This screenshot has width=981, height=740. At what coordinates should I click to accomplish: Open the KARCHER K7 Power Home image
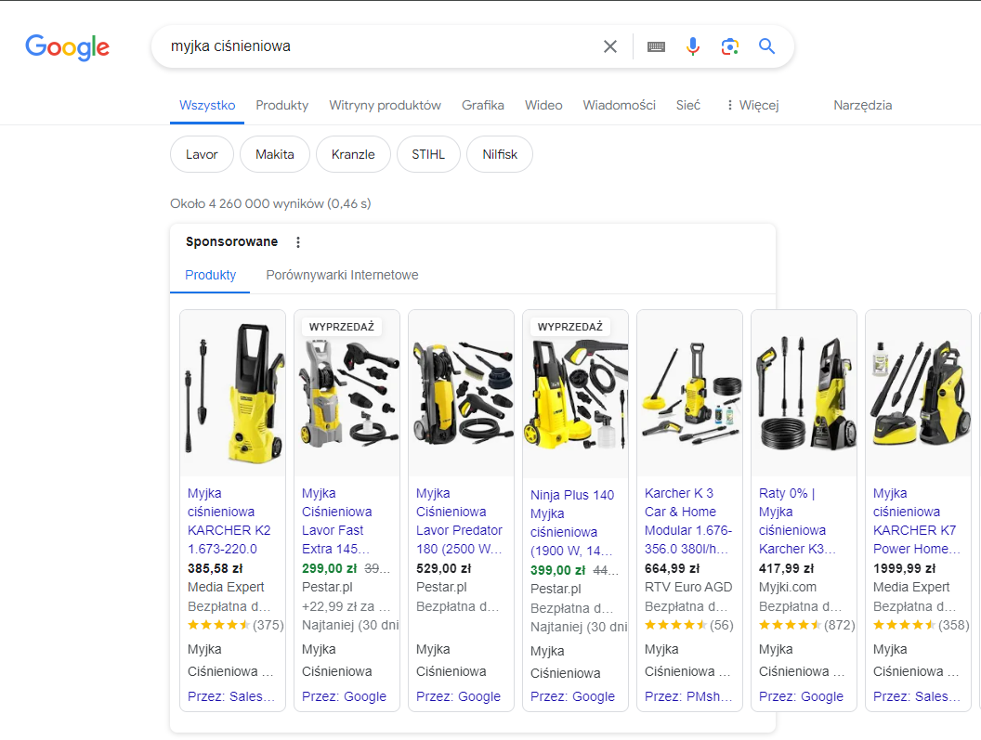coord(918,393)
